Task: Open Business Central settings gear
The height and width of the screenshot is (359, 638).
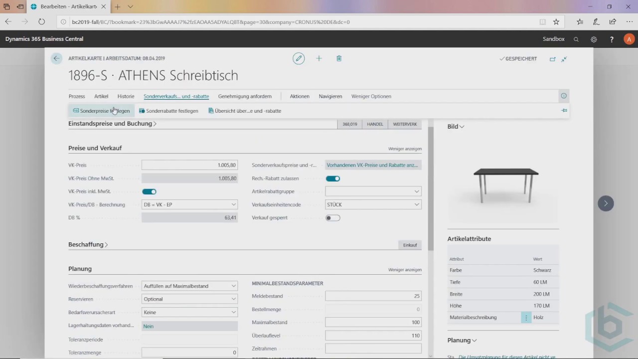Action: (594, 39)
